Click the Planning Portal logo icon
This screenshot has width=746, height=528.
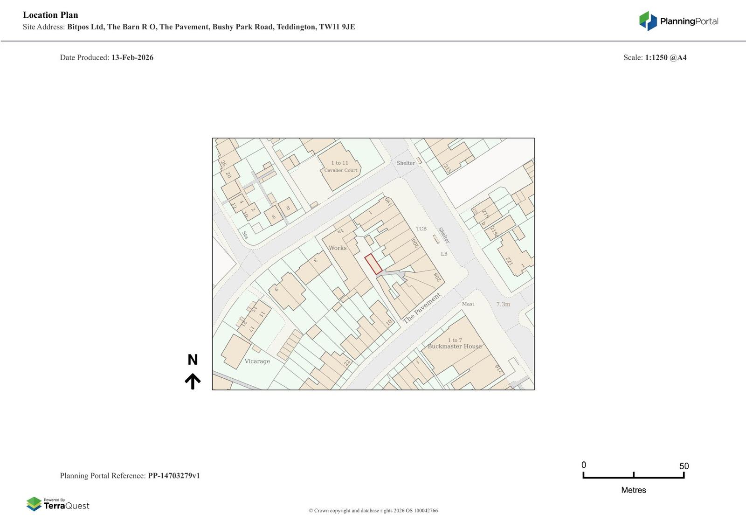[x=648, y=21]
